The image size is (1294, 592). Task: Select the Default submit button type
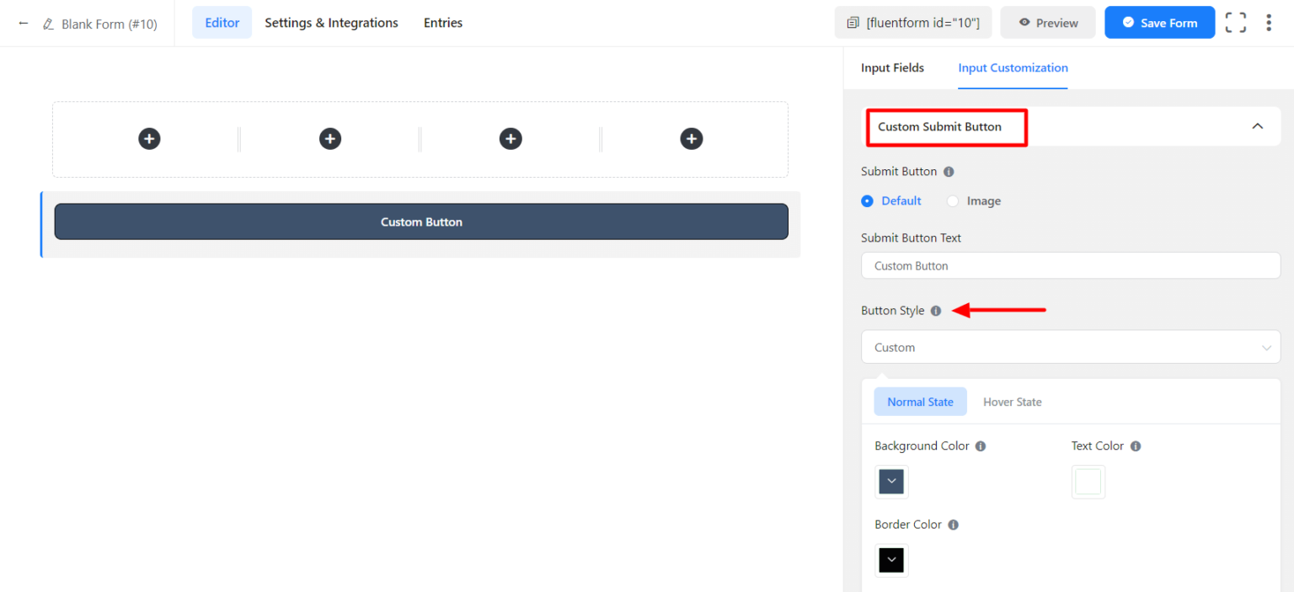(867, 200)
